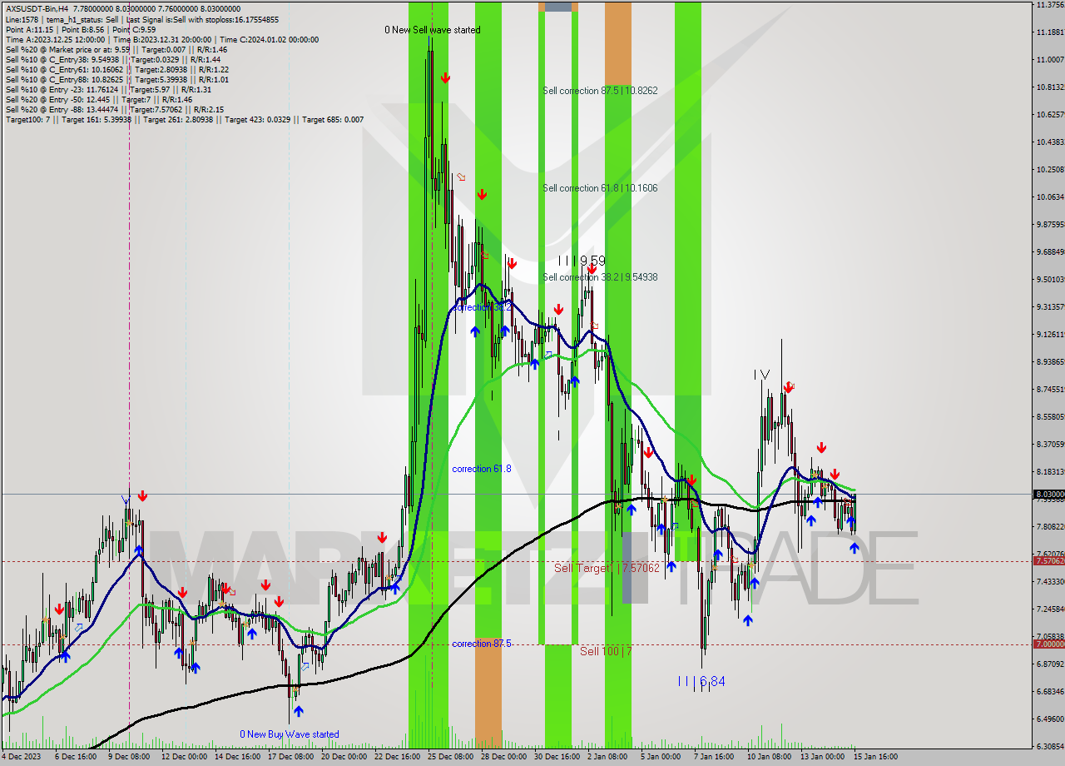Click the '0 New Sell wave started' label
Image resolution: width=1065 pixels, height=766 pixels.
[432, 30]
